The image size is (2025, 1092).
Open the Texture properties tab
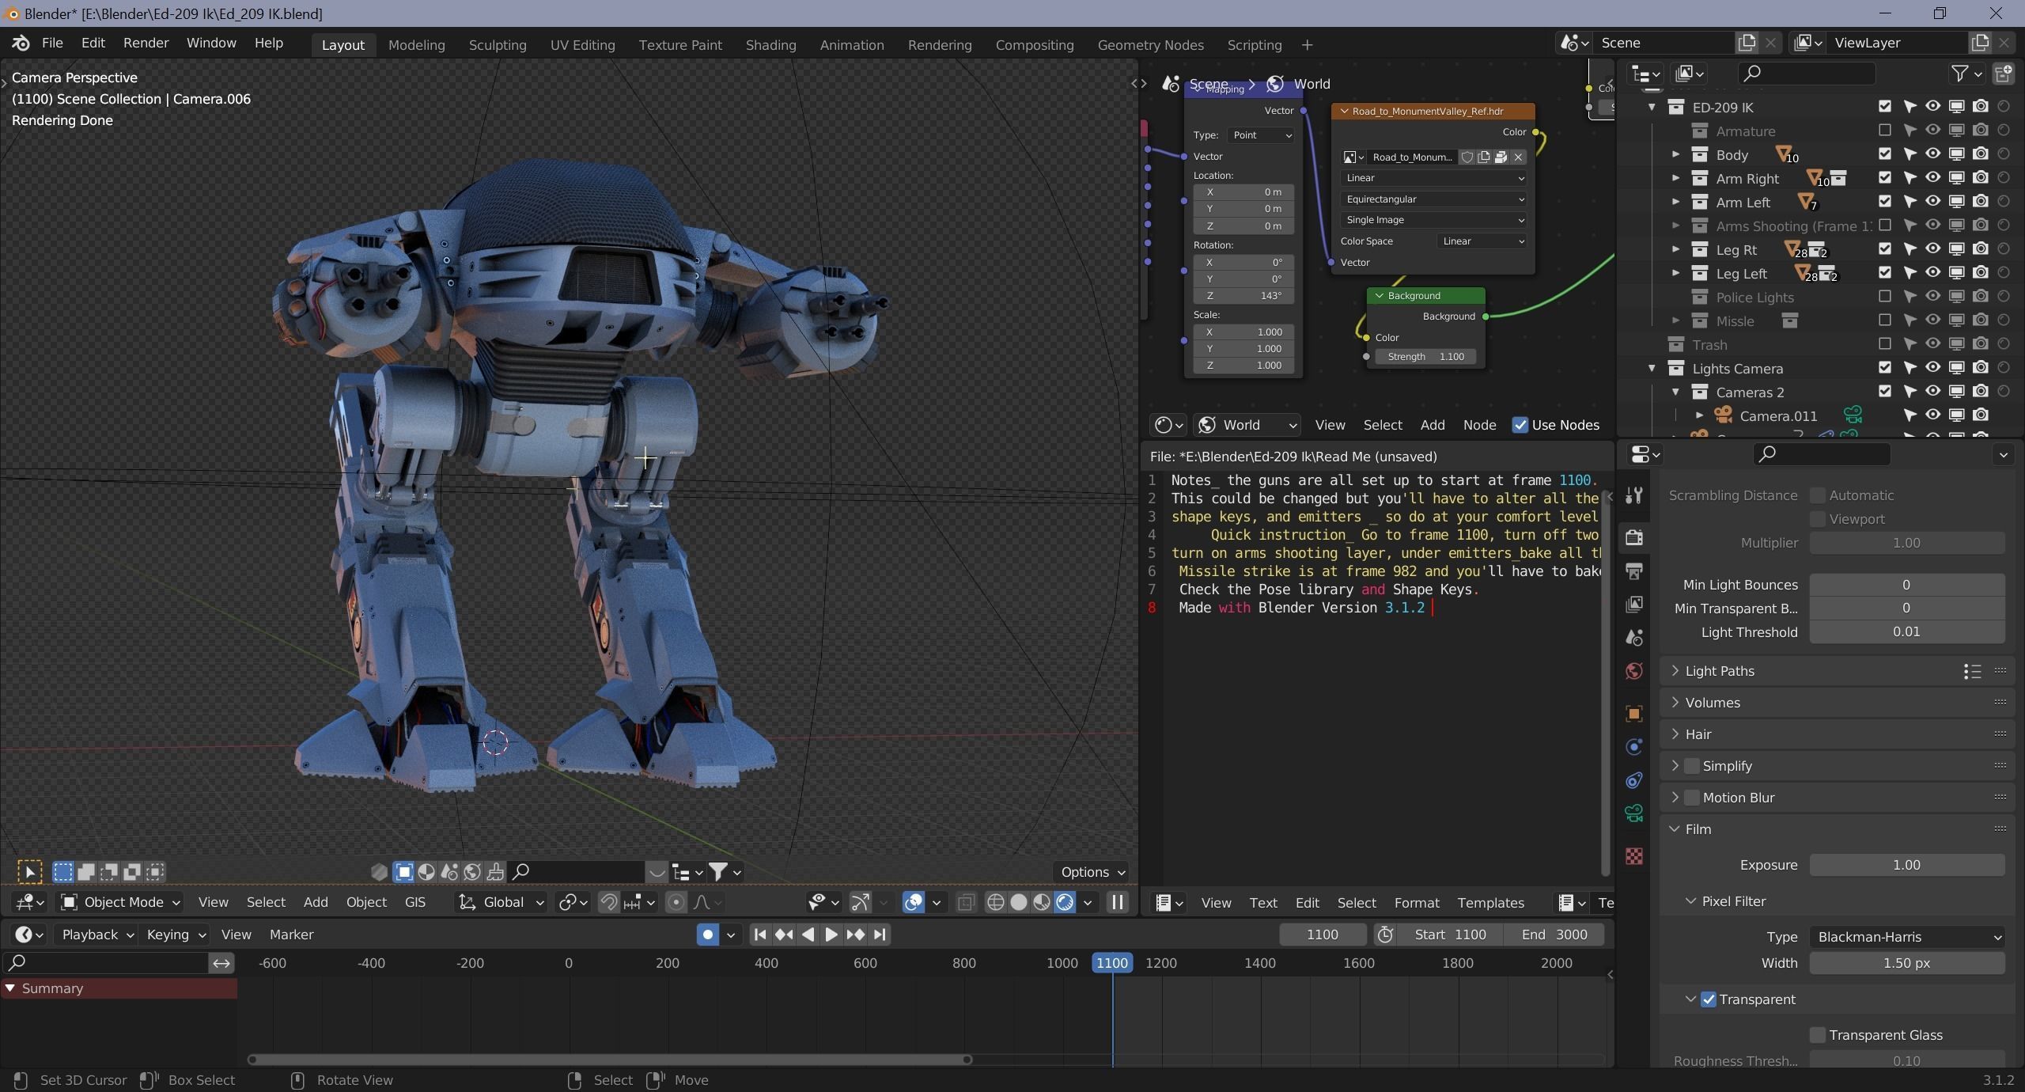click(x=1634, y=855)
